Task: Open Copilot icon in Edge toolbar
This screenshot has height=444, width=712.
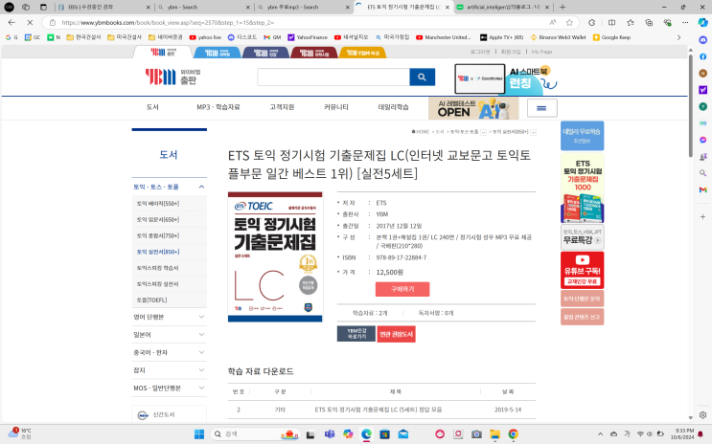Action: (702, 23)
